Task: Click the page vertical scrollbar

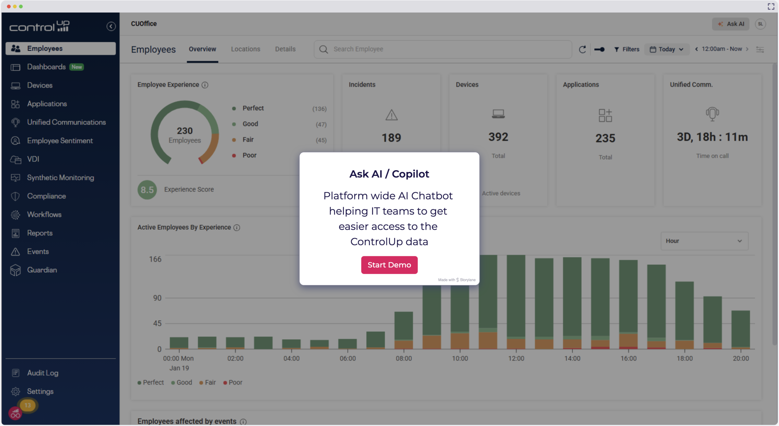Action: [775, 204]
